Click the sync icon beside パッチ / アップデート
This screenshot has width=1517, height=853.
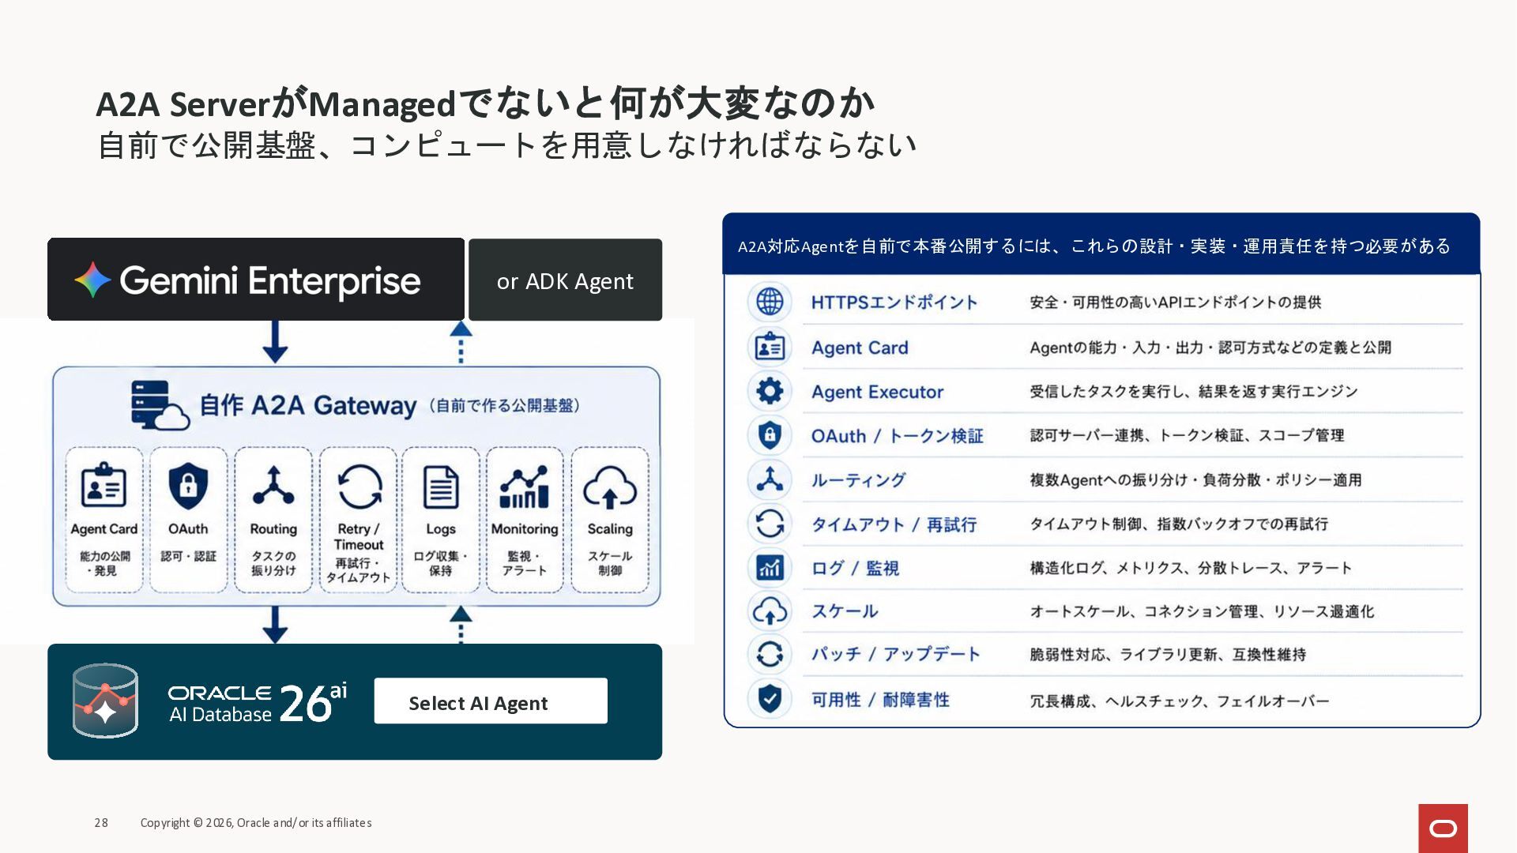[770, 654]
